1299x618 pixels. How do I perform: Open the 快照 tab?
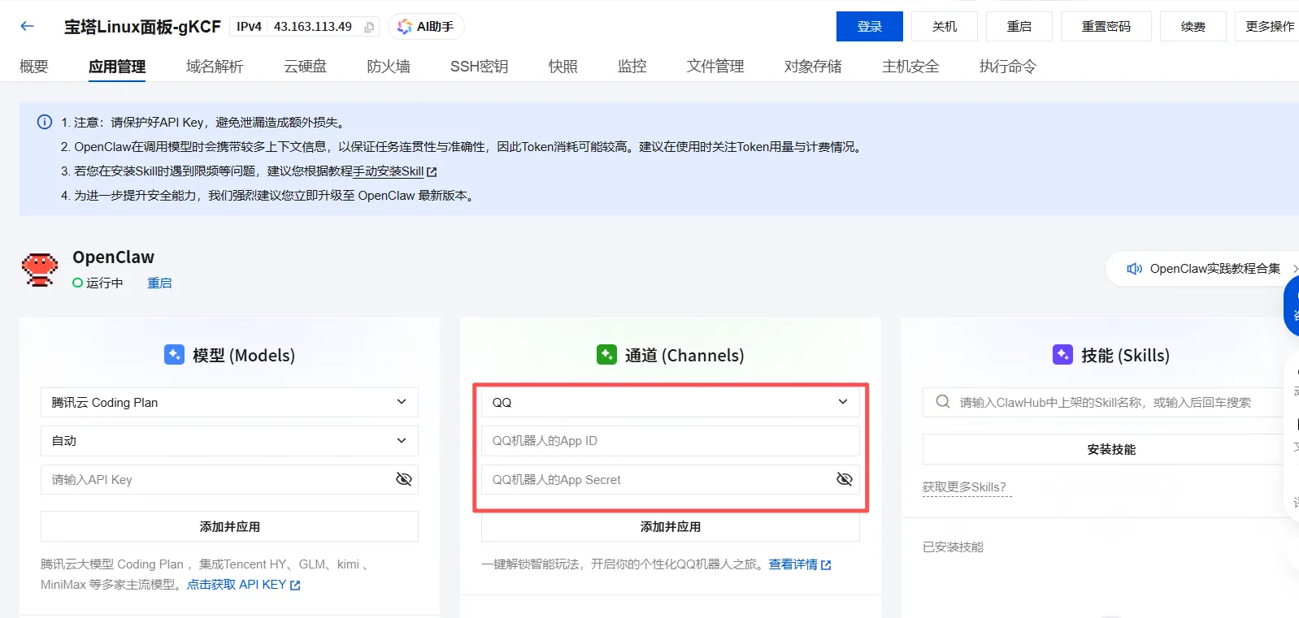point(563,67)
